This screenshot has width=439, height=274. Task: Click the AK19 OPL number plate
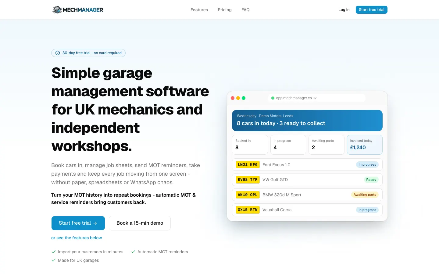(x=248, y=195)
